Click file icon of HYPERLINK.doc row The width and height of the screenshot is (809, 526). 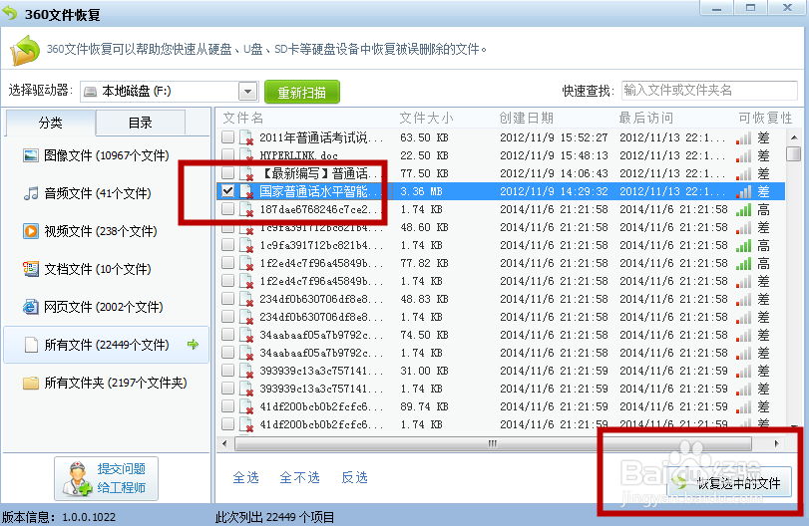pyautogui.click(x=247, y=155)
